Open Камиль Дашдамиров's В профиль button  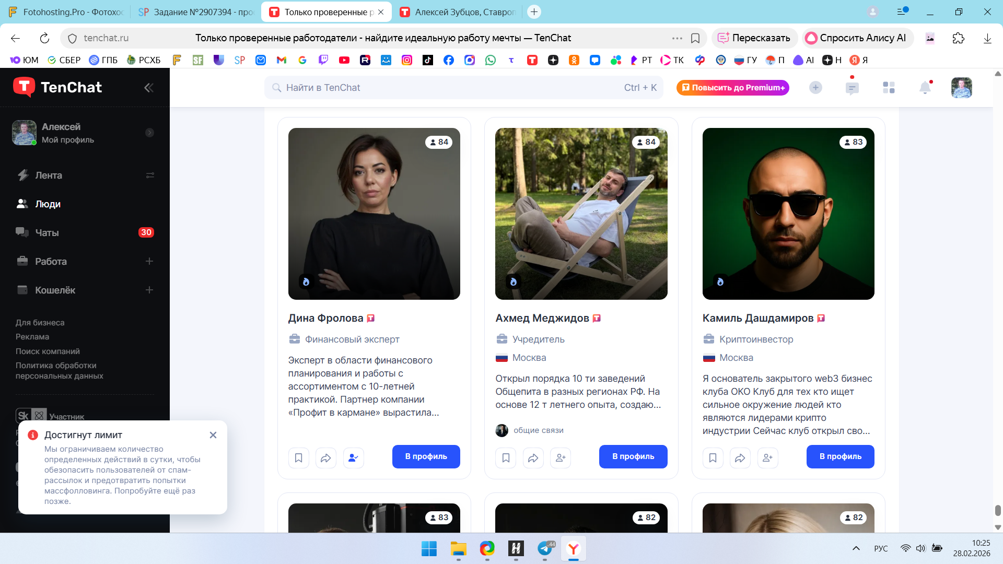click(840, 456)
